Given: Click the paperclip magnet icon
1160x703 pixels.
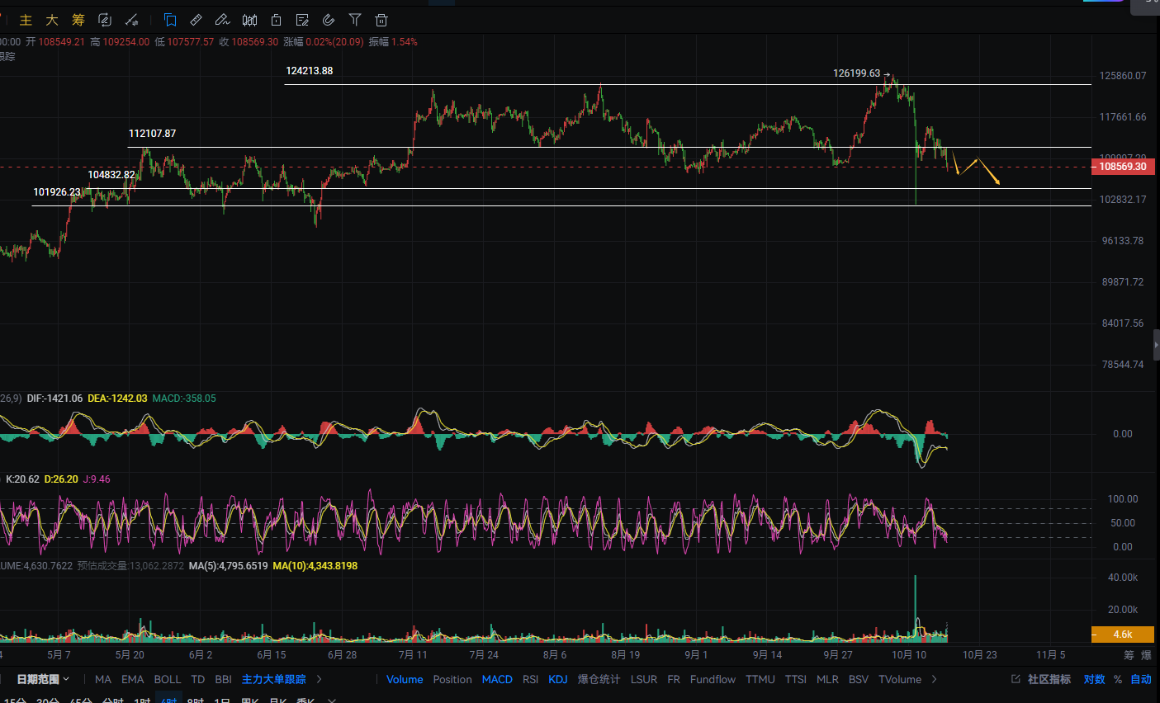Looking at the screenshot, I should (x=329, y=20).
